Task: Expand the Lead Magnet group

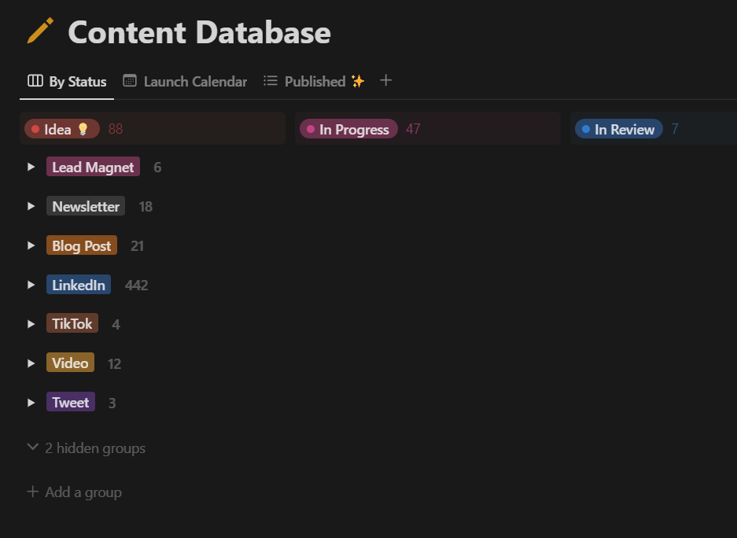Action: tap(31, 167)
